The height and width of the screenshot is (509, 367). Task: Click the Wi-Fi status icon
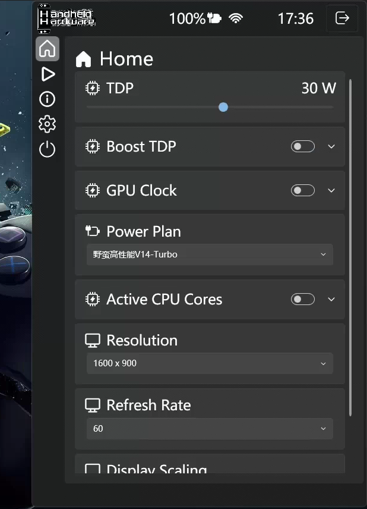click(x=236, y=18)
